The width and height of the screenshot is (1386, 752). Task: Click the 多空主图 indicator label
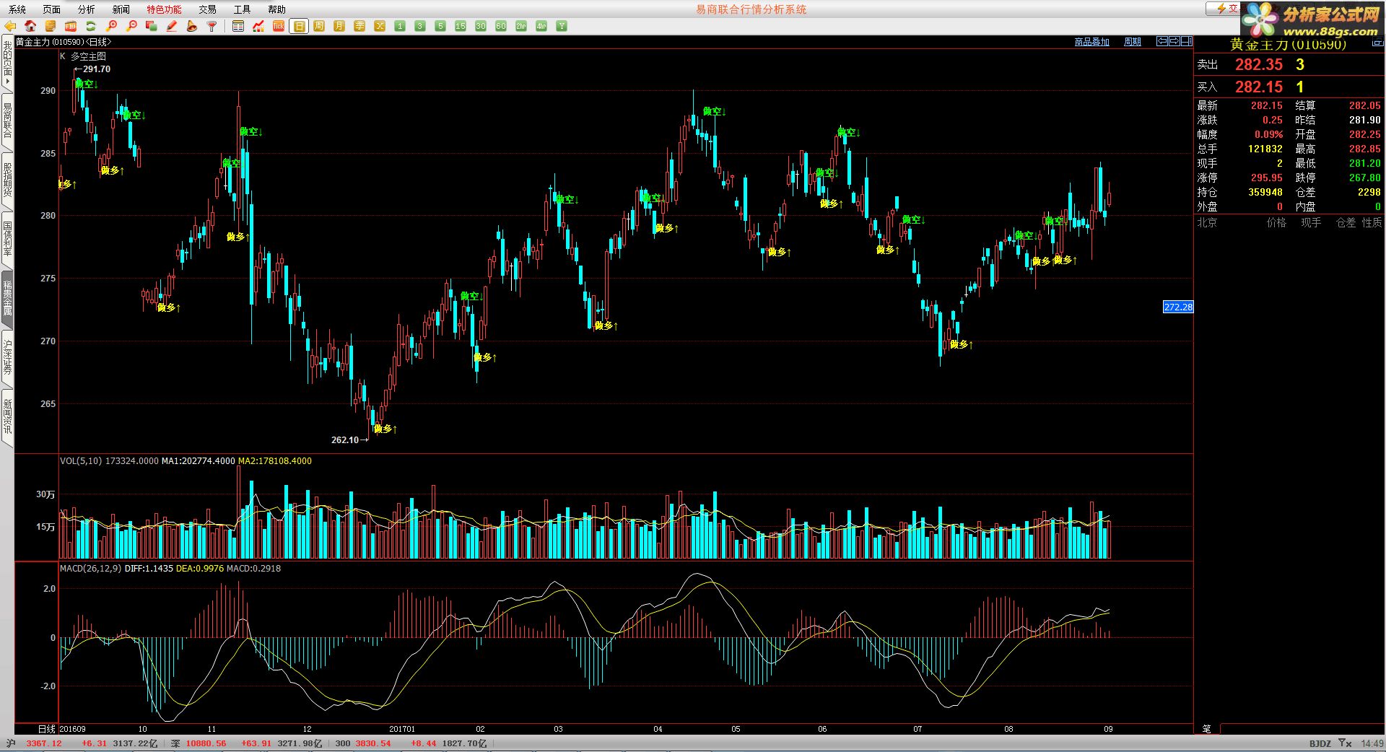tap(88, 56)
